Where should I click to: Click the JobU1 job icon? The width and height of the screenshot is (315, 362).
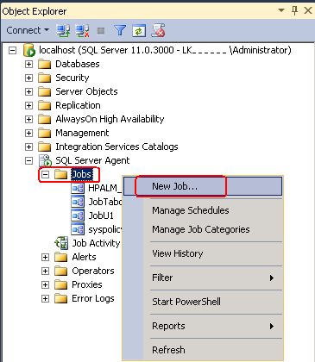tap(78, 215)
